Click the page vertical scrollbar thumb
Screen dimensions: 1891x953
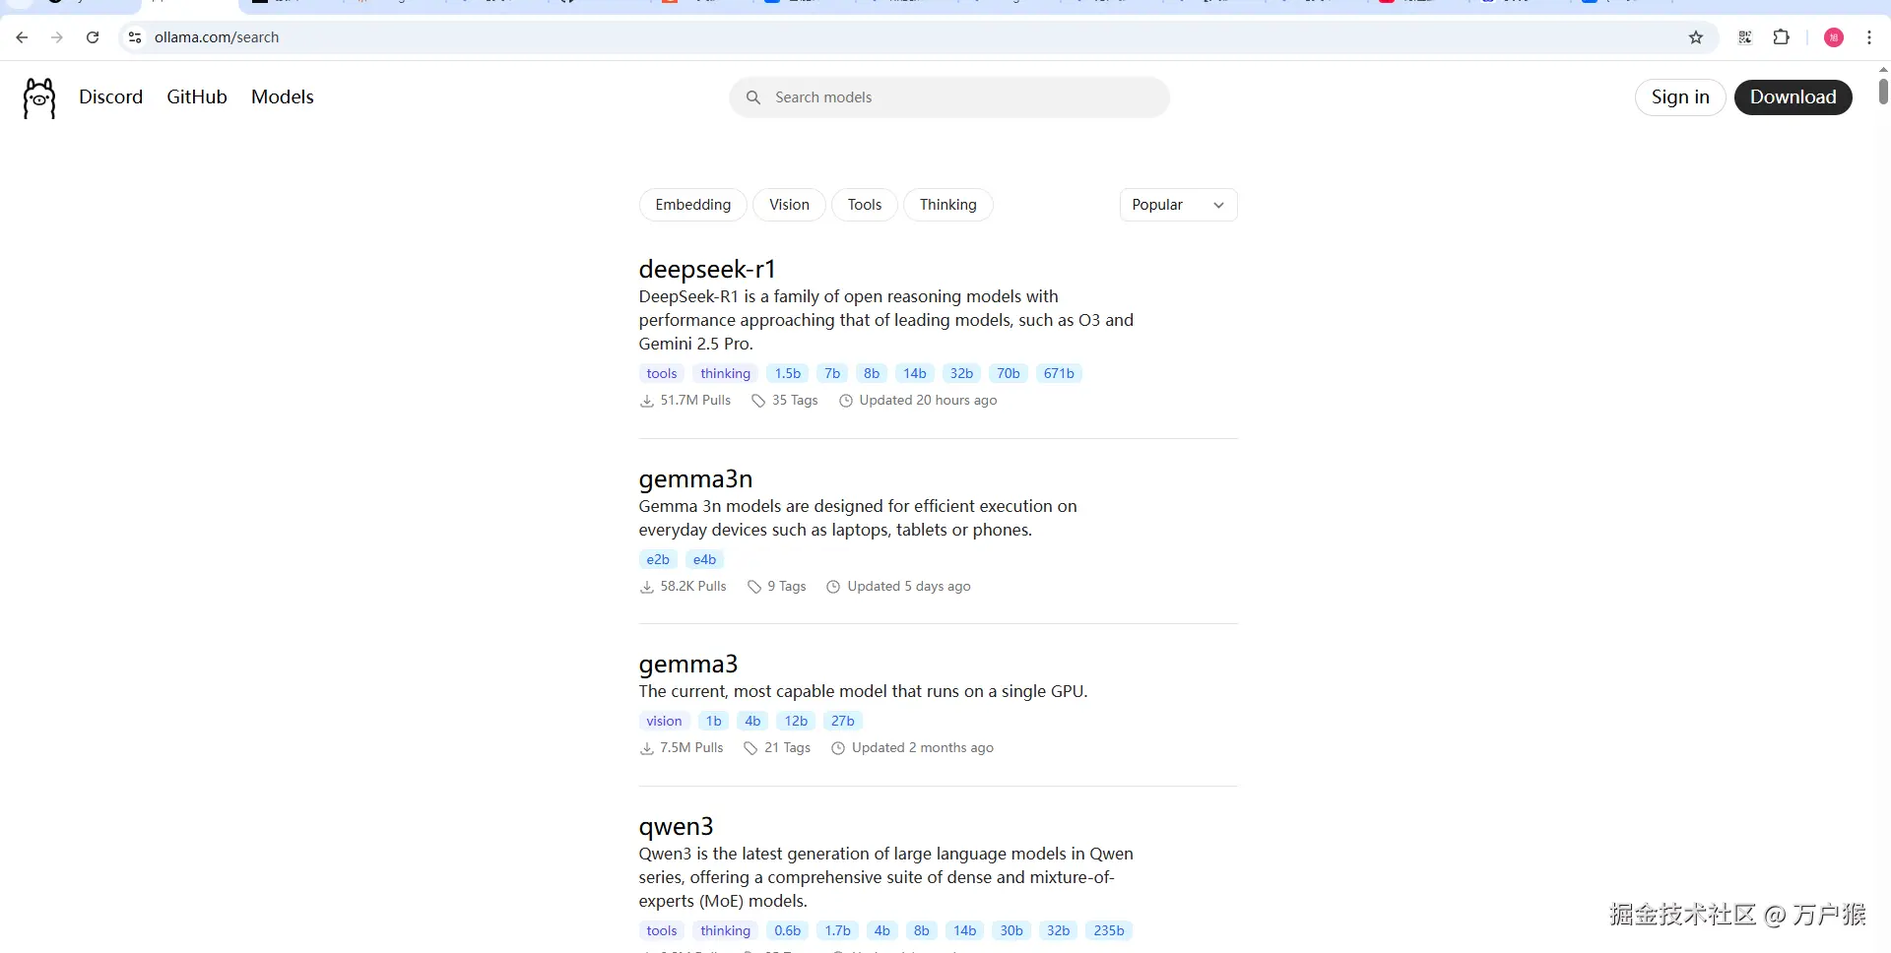pos(1883,90)
